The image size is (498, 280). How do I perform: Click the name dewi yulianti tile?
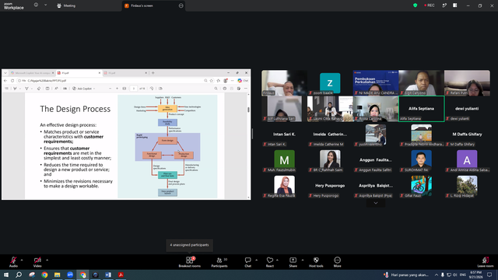click(467, 109)
